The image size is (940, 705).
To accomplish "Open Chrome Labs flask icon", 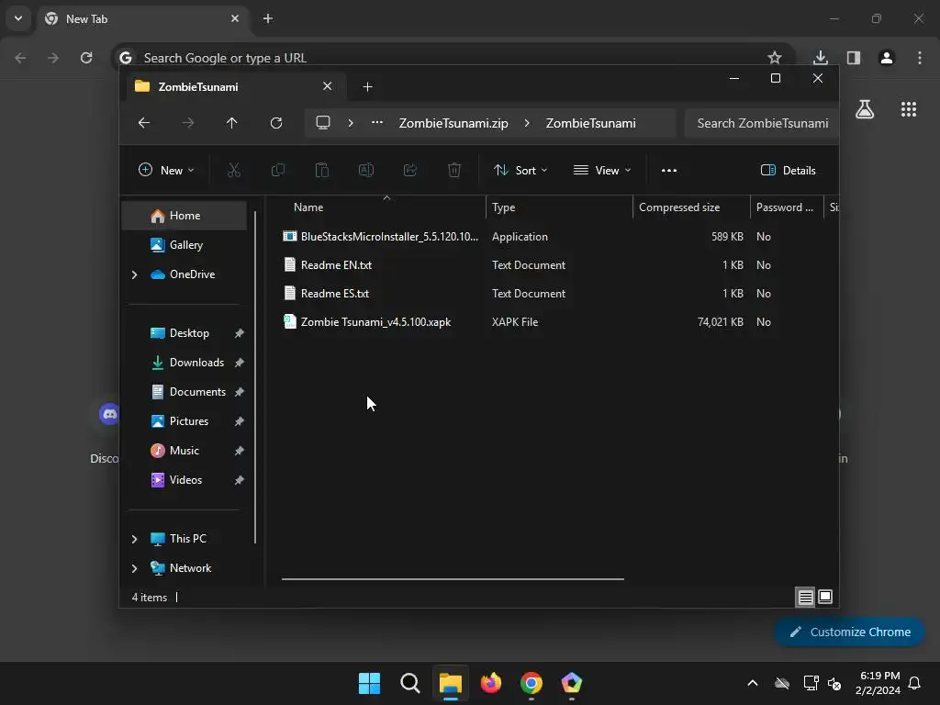I will 865,109.
